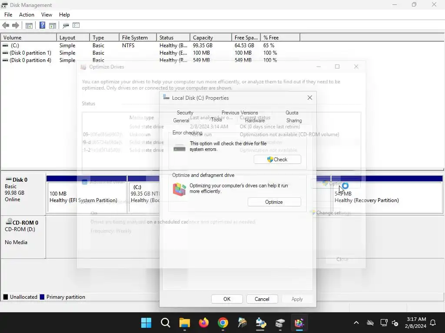Confirm Properties dialog with OK
445x333 pixels.
(x=227, y=299)
